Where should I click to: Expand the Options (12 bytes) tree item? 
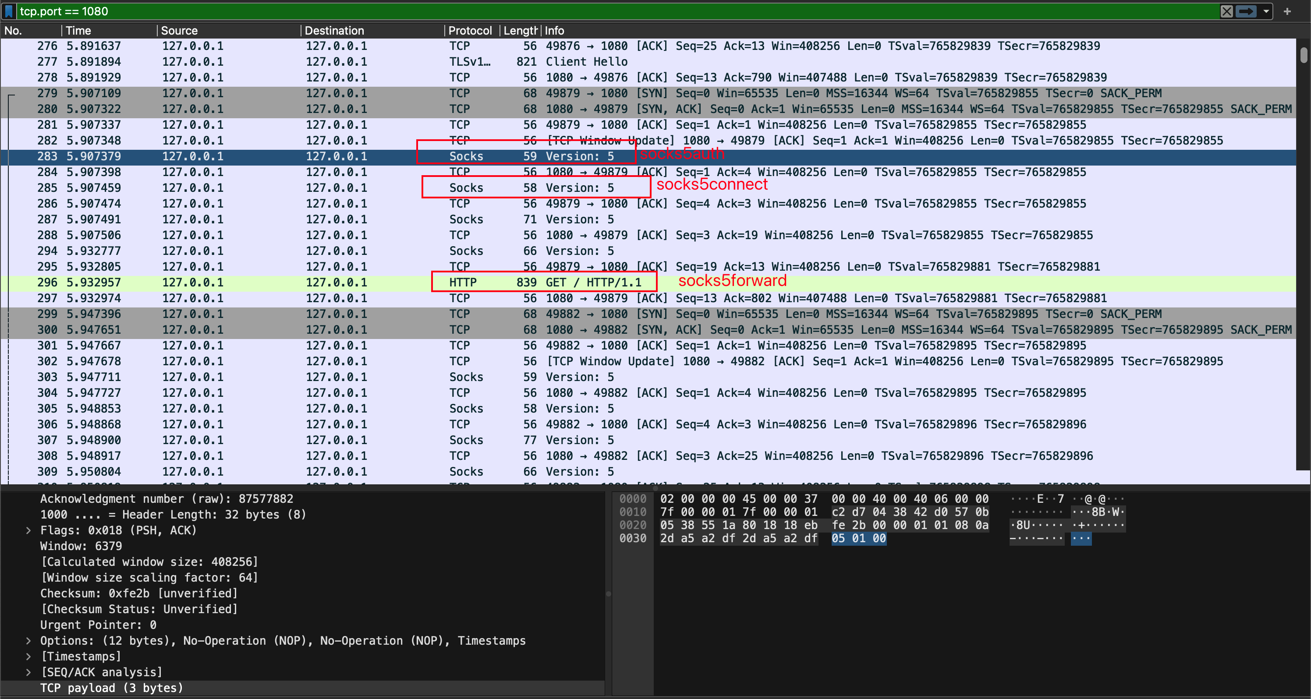(x=28, y=640)
